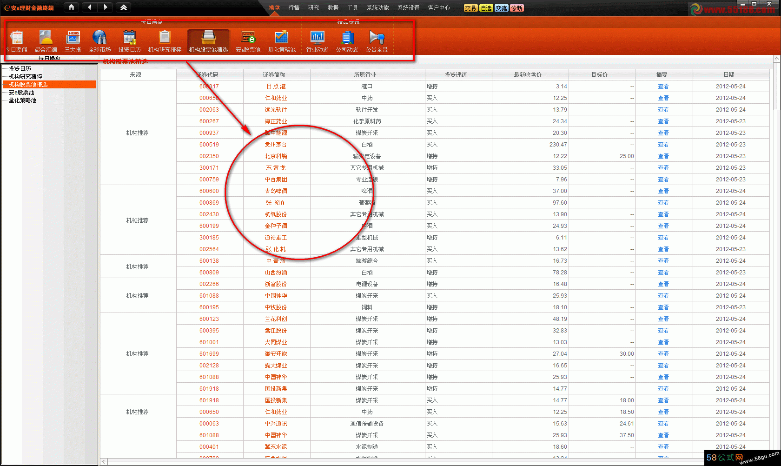Click the 自选 quick button
The height and width of the screenshot is (466, 781).
coord(486,8)
